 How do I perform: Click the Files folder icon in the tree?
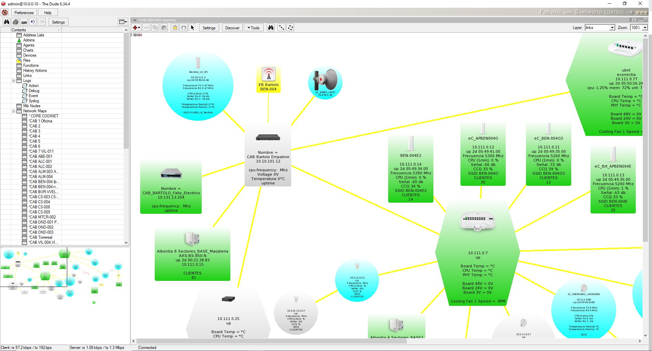19,60
